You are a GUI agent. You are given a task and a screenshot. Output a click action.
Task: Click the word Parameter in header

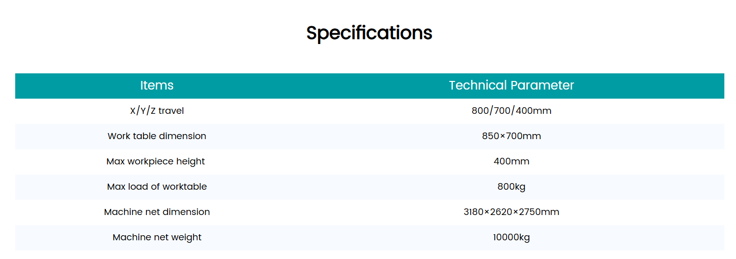tap(542, 85)
